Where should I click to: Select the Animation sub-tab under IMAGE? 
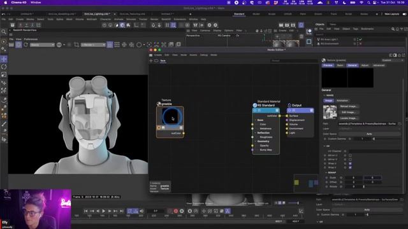click(342, 101)
